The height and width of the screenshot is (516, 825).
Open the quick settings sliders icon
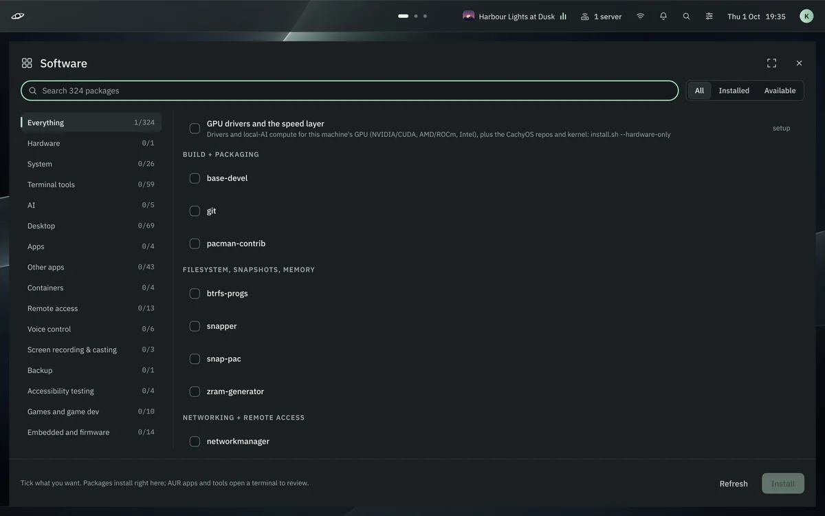[709, 16]
